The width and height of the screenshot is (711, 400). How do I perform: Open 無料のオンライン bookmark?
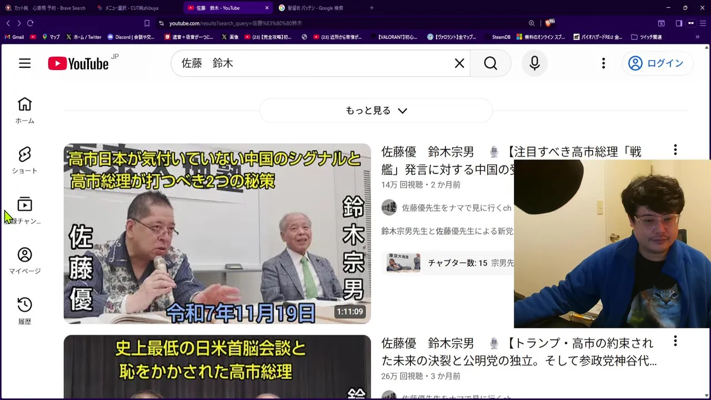(x=540, y=37)
